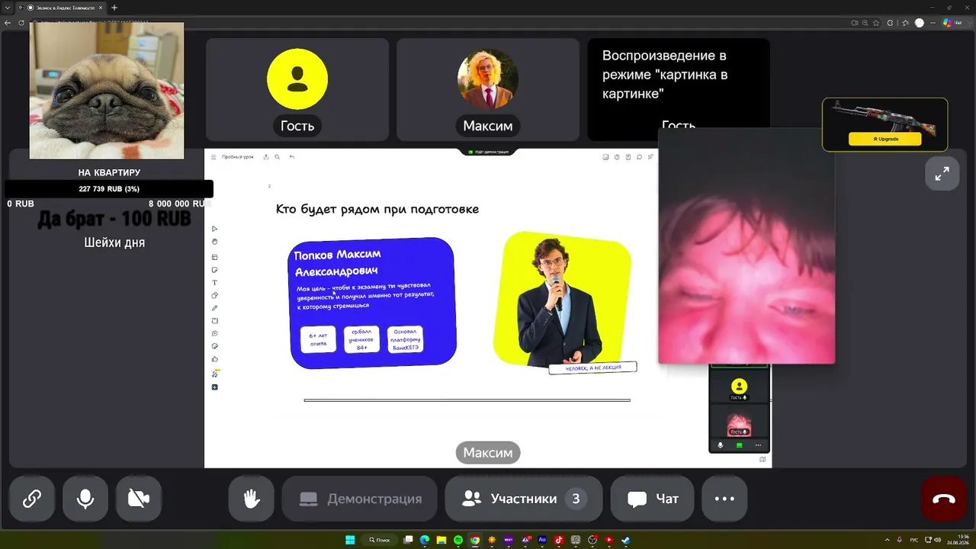Select the pencil drawing tool on the whiteboard
Screen dimensions: 976x549
point(215,308)
